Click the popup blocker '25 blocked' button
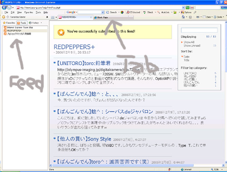Image resolution: width=227 pixels, height=172 pixels. pyautogui.click(x=133, y=12)
